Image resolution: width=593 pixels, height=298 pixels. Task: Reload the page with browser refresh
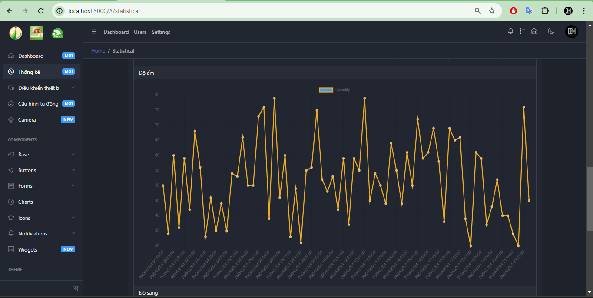(x=41, y=11)
